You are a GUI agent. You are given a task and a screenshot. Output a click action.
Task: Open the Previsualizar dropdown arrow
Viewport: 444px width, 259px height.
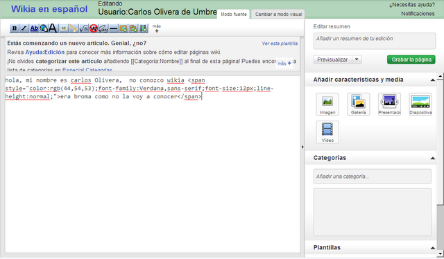tap(357, 60)
